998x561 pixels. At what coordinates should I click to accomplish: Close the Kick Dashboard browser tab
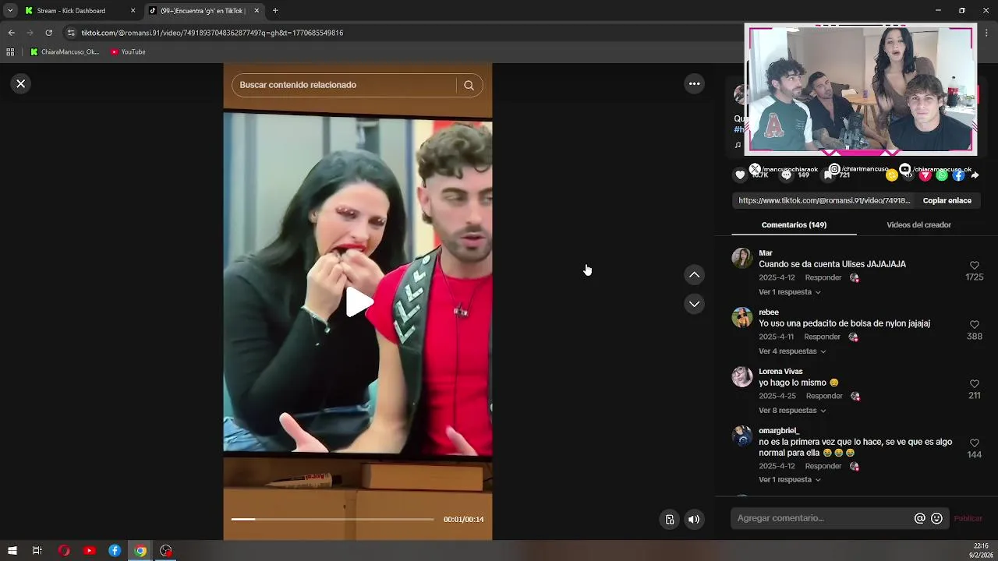click(x=133, y=11)
